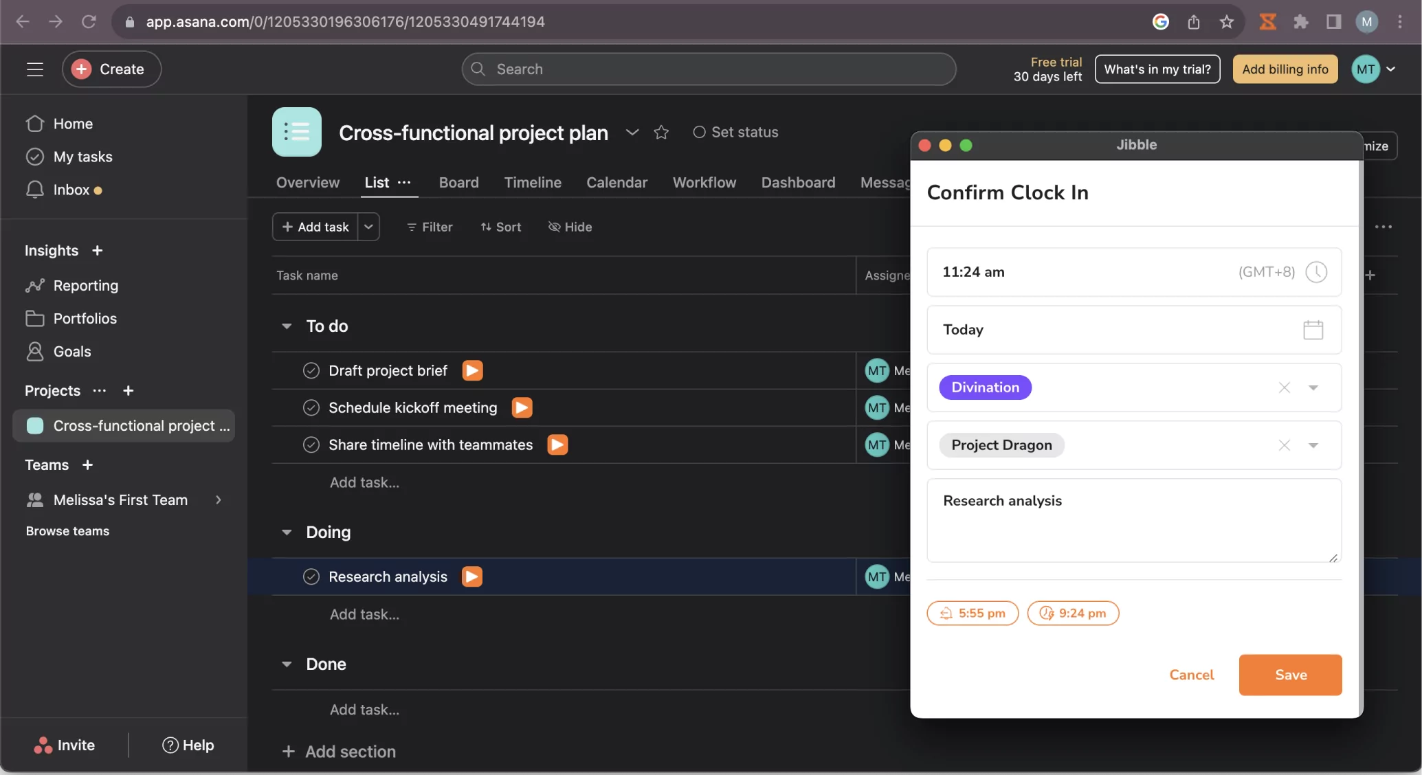Open Projects more options ellipsis
This screenshot has width=1422, height=775.
pyautogui.click(x=100, y=390)
